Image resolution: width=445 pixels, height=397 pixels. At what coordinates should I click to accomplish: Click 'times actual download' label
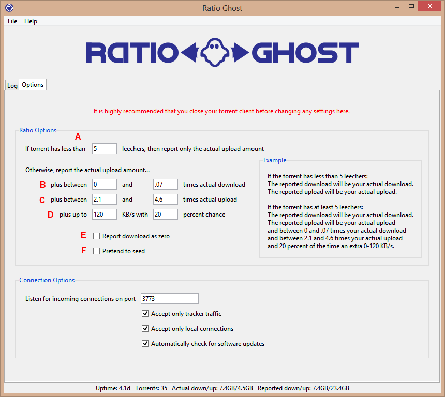(214, 185)
